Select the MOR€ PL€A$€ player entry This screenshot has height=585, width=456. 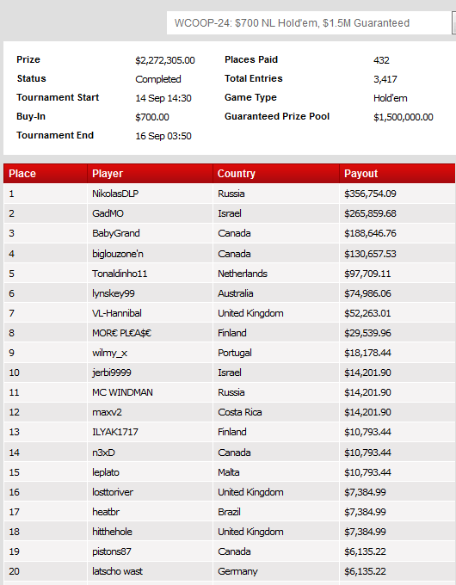tap(121, 333)
